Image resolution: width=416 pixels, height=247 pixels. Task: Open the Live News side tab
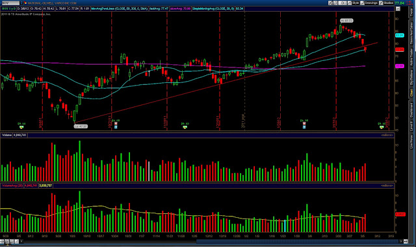[411, 141]
